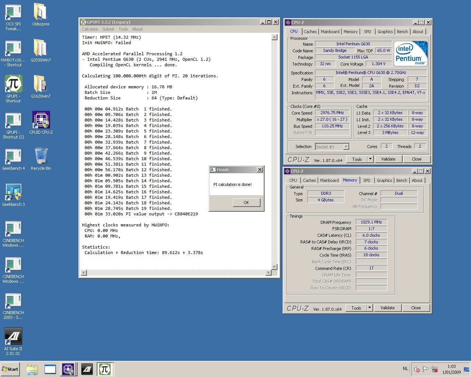Launch the CINEBENCH 2003 shortcut

(x=13, y=306)
